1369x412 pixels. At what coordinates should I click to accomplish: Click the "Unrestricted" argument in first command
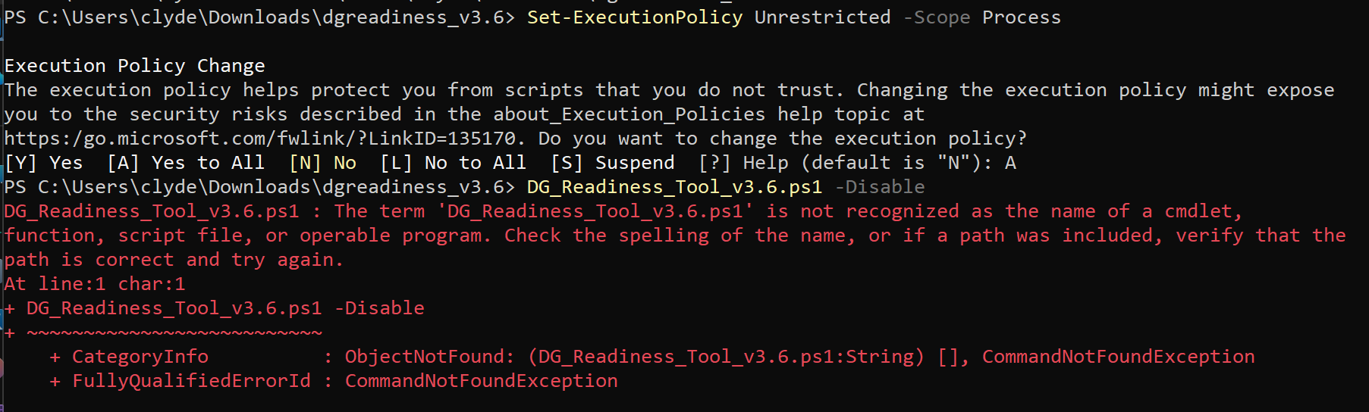[x=822, y=17]
